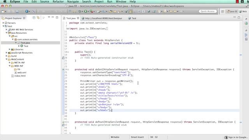Click the Next Annotation toolbar icon
Screen dimensions: 249x140
click(x=159, y=11)
